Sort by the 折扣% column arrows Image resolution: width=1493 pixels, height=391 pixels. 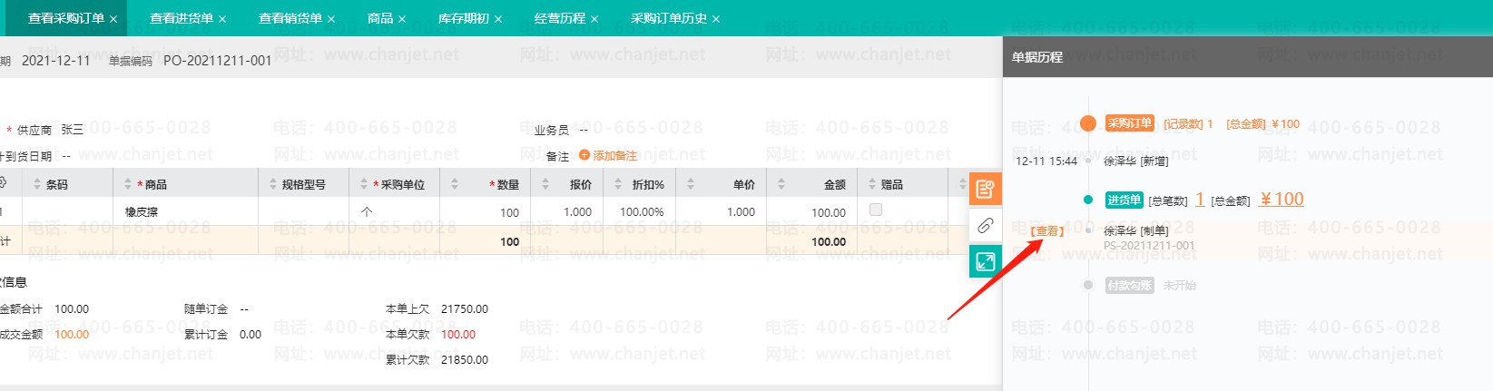(x=618, y=184)
